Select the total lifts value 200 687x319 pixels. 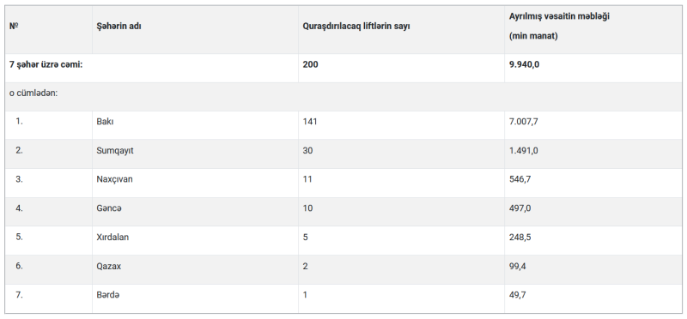click(310, 65)
